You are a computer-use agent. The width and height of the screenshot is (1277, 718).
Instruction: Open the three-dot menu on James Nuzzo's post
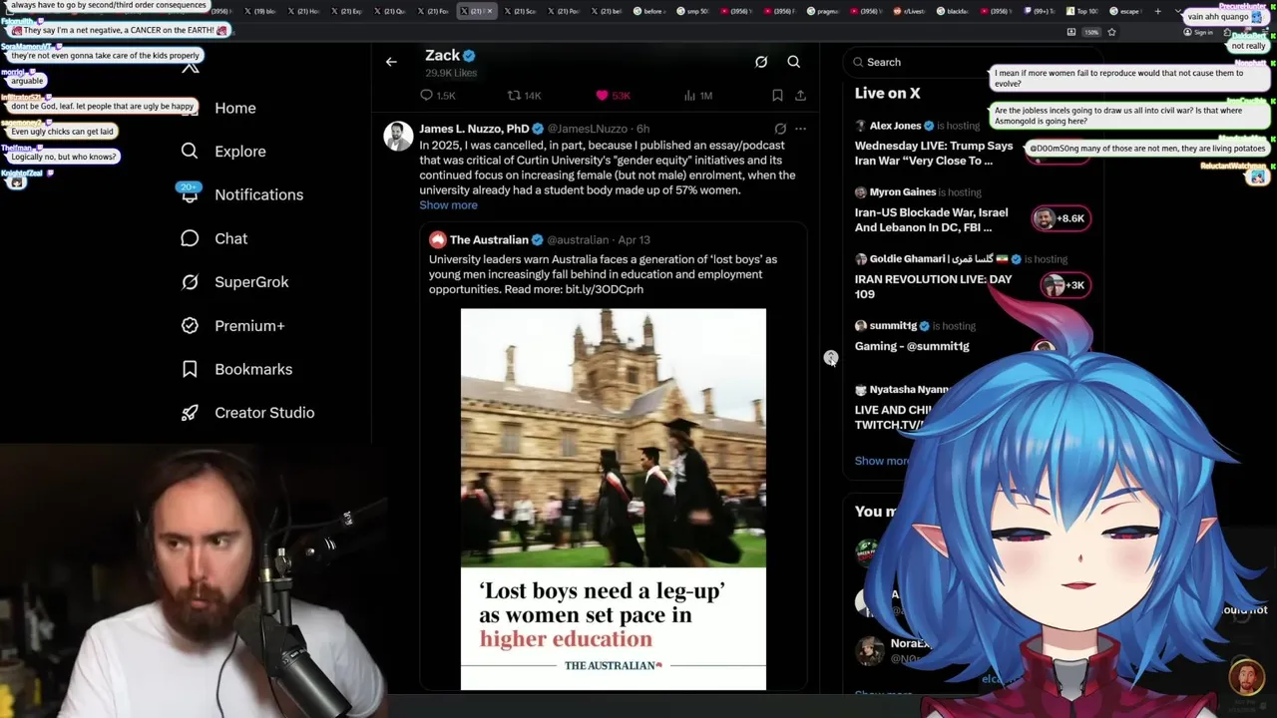(800, 129)
